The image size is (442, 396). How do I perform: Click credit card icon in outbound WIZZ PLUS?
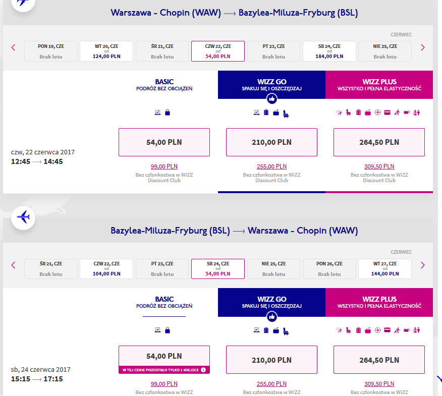click(x=388, y=112)
